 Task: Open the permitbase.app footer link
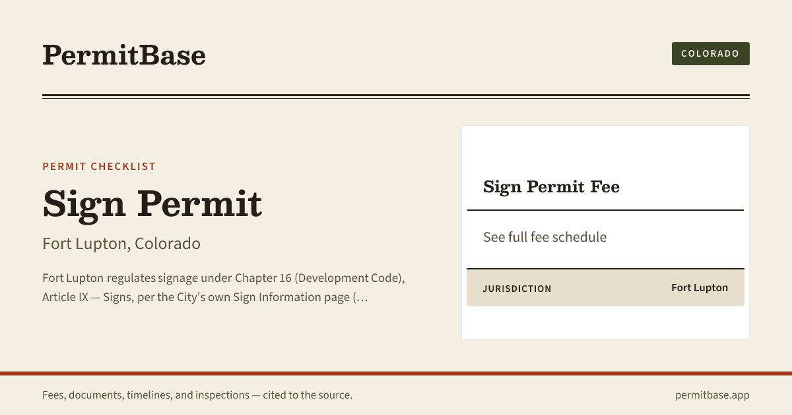[x=712, y=395]
